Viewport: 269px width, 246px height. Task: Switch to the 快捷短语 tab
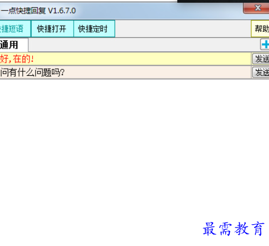(15, 29)
